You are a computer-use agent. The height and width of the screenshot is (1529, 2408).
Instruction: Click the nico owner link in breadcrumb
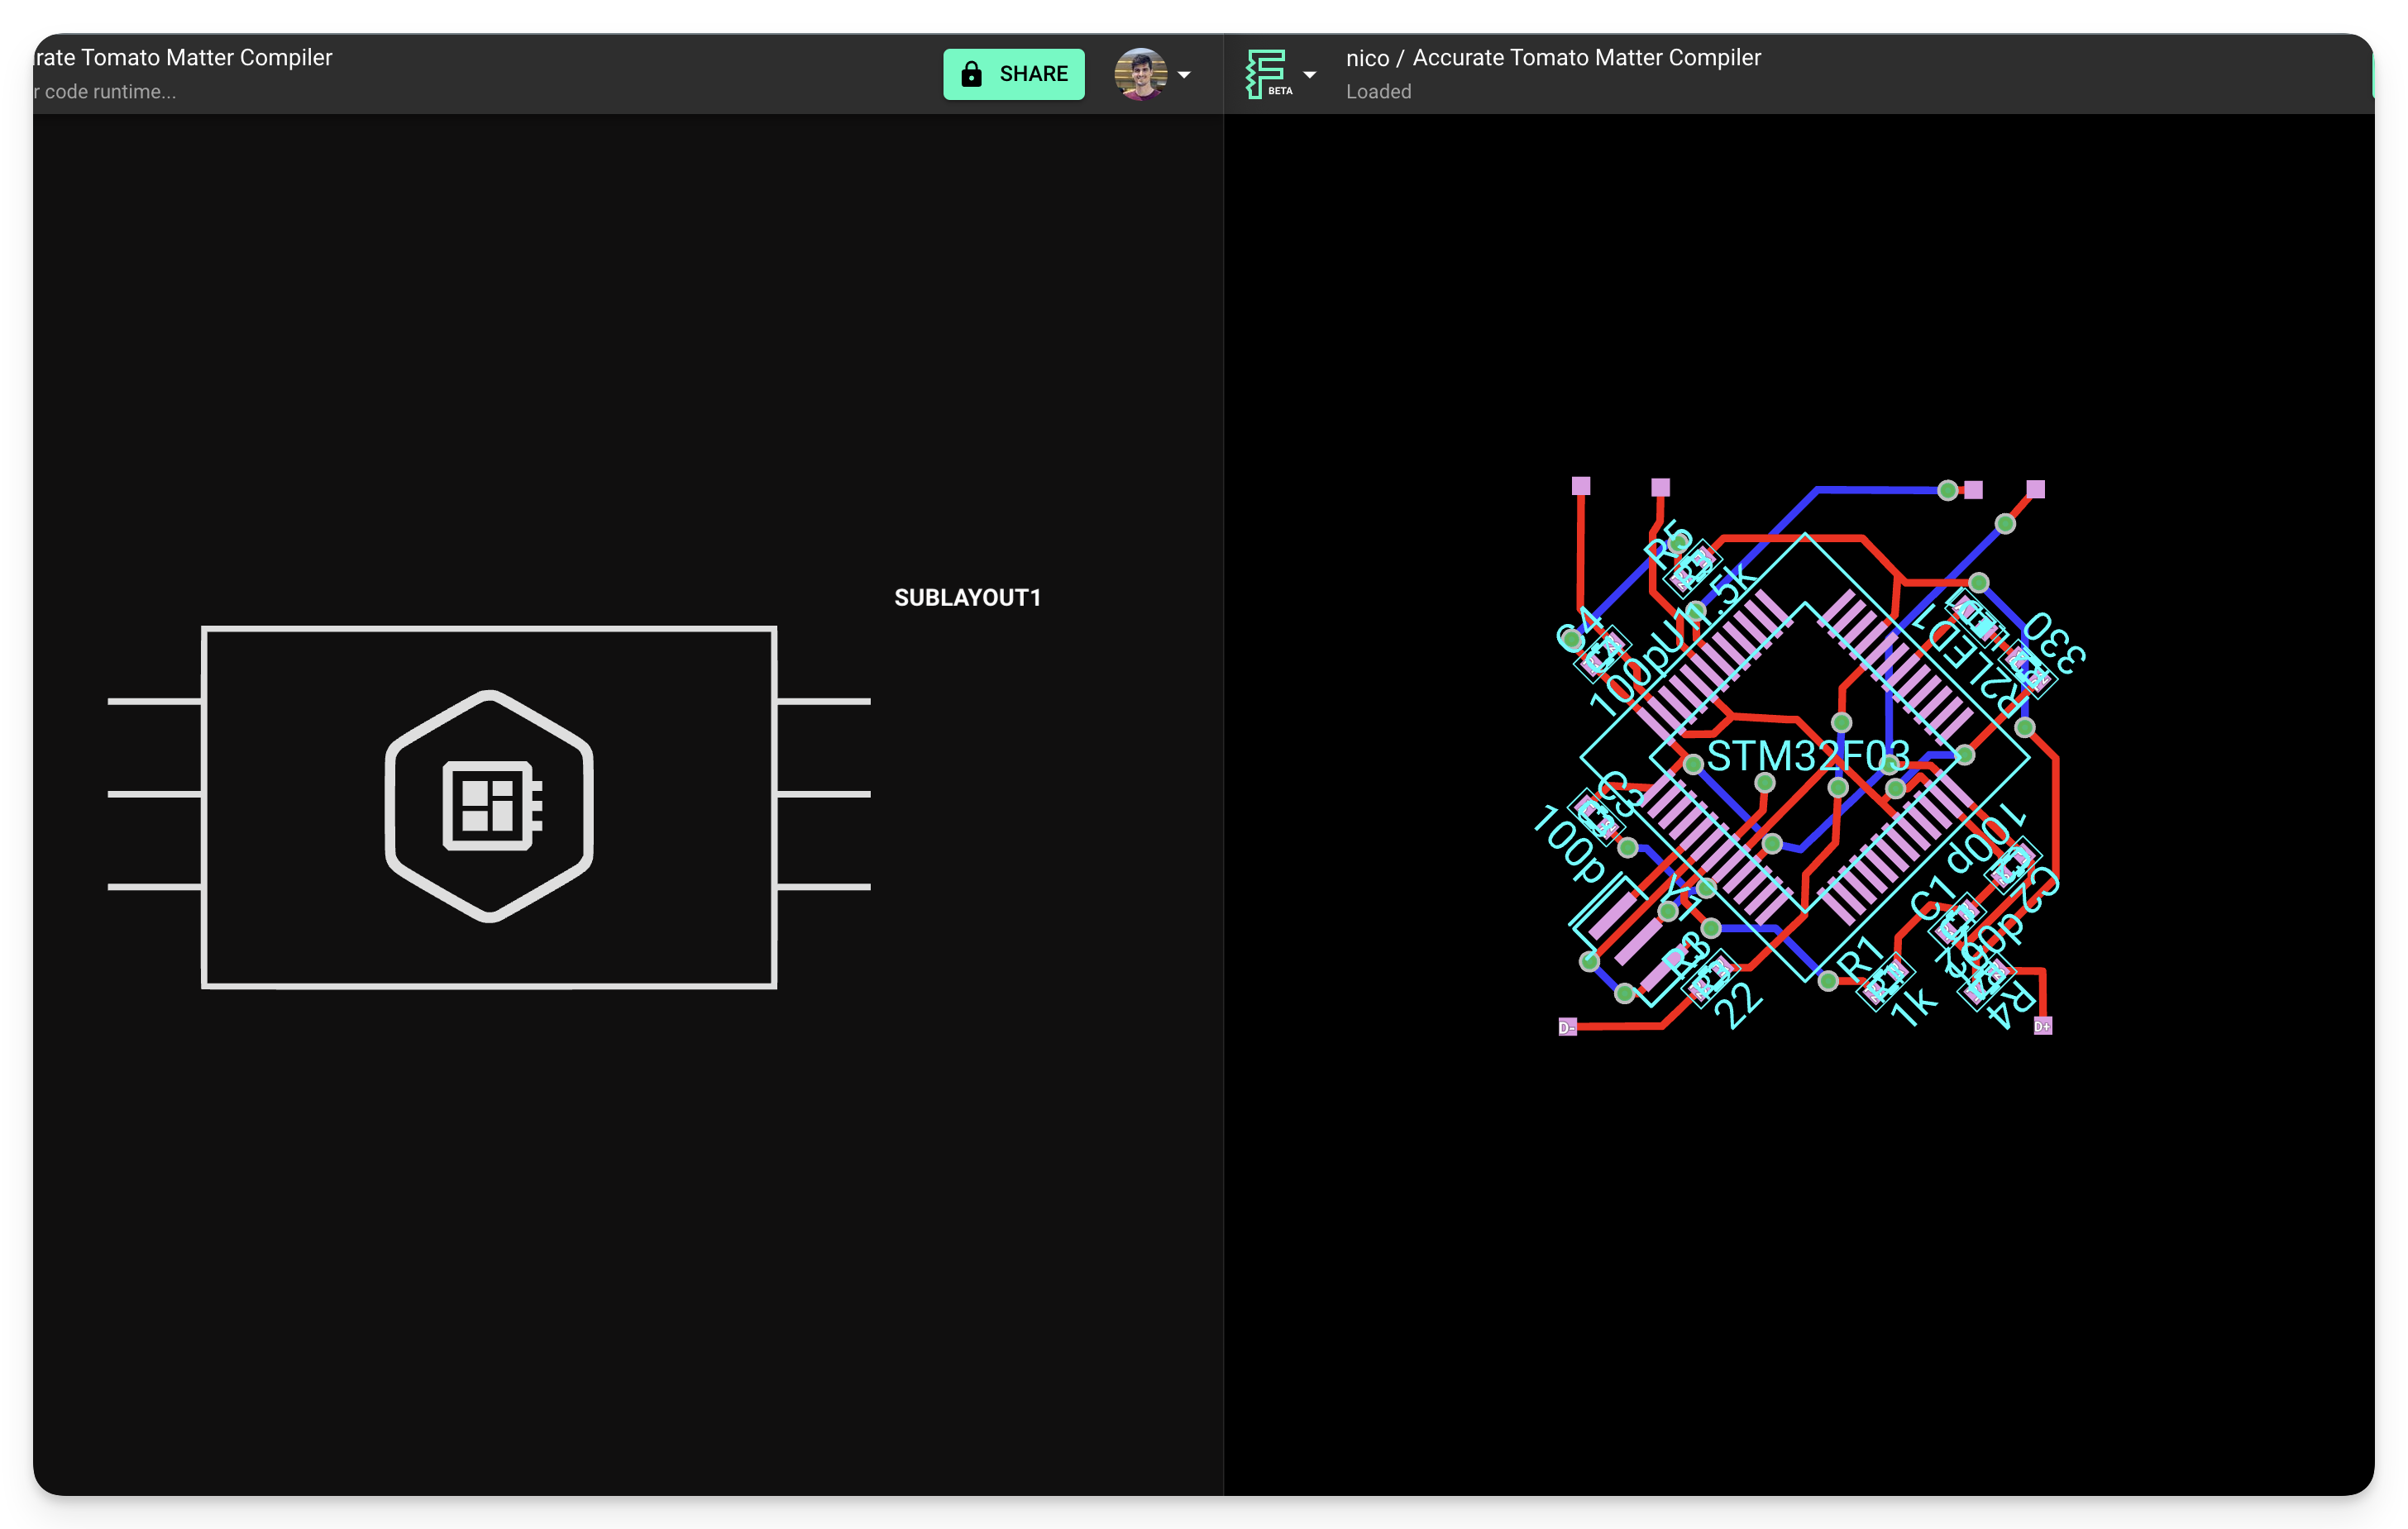[x=1367, y=58]
